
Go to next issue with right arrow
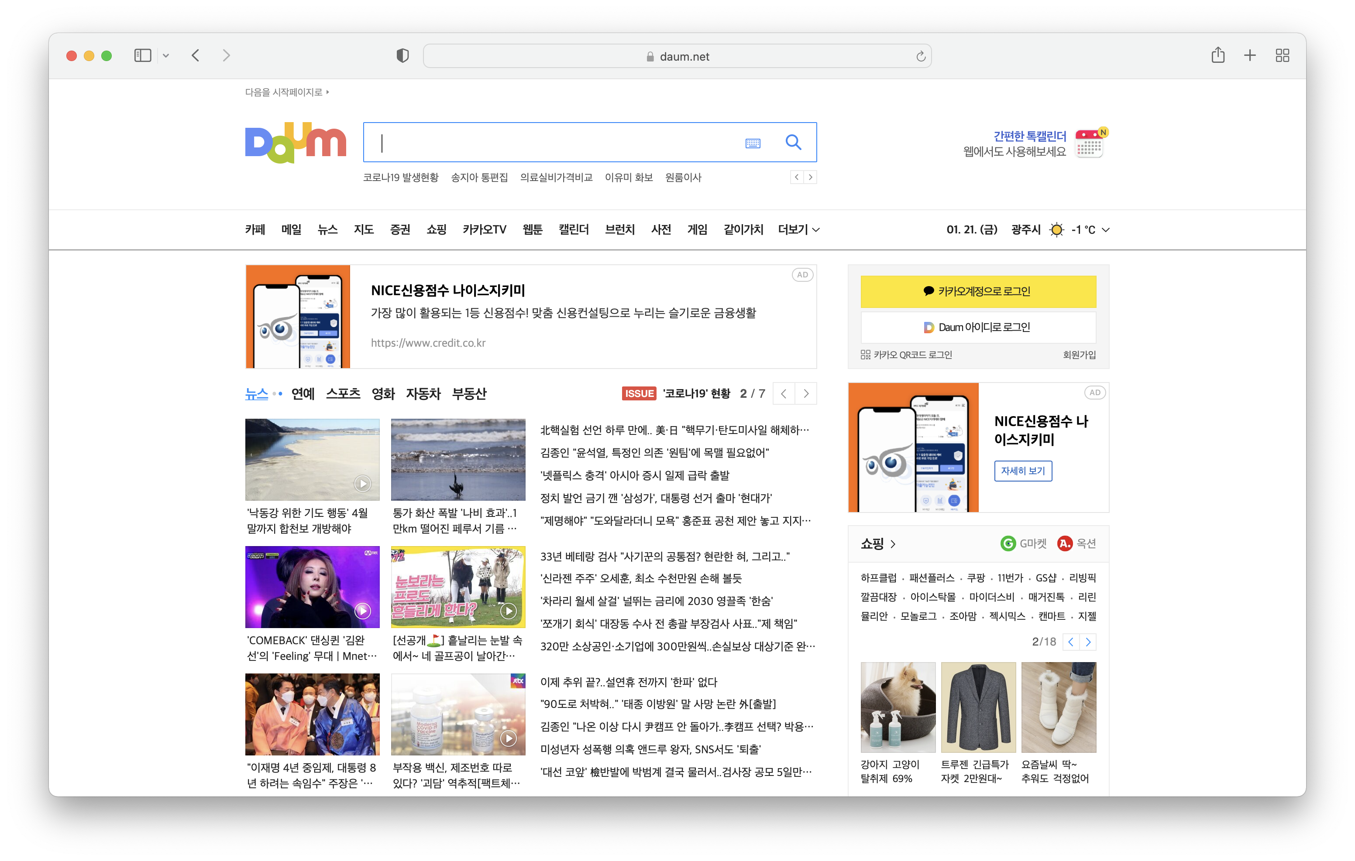click(x=806, y=394)
